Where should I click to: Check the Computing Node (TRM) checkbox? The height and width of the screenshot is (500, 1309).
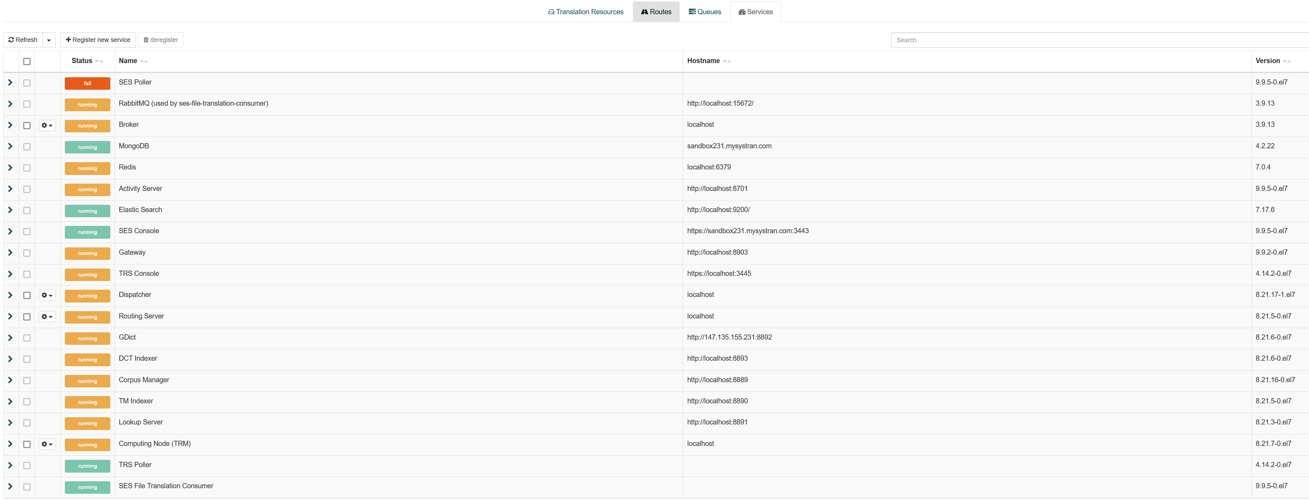pyautogui.click(x=27, y=444)
